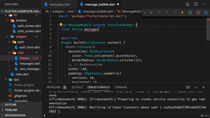Click chat in the breadcrumb path
The width and height of the screenshot is (210, 118).
[x=71, y=11]
